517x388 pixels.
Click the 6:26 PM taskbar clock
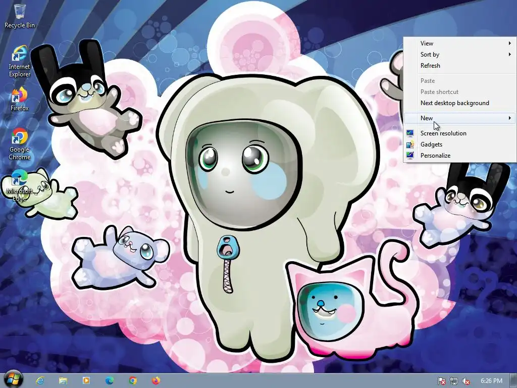pyautogui.click(x=491, y=381)
